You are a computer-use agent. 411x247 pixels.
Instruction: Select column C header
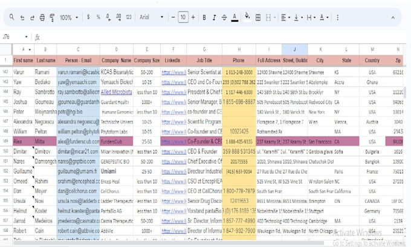point(78,50)
